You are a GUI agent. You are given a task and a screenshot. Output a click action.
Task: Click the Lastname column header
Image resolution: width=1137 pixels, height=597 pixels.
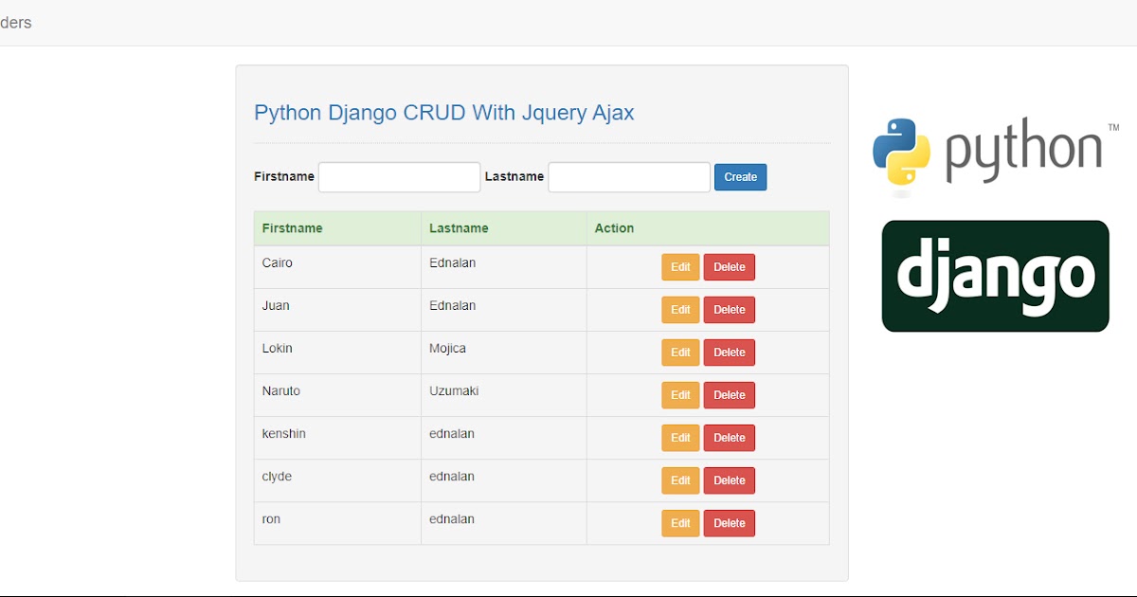click(459, 228)
